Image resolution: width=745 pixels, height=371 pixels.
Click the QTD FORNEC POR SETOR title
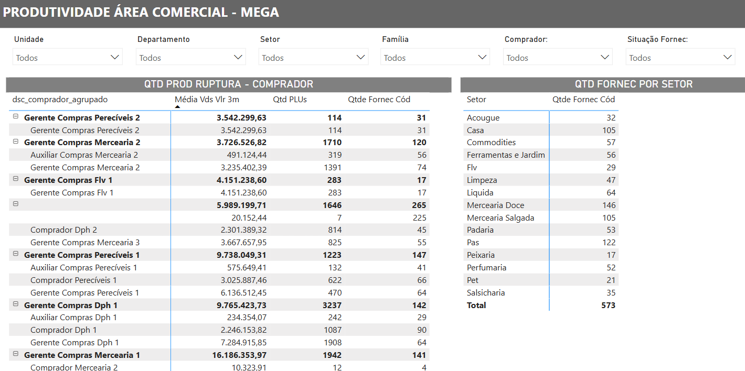click(x=634, y=84)
